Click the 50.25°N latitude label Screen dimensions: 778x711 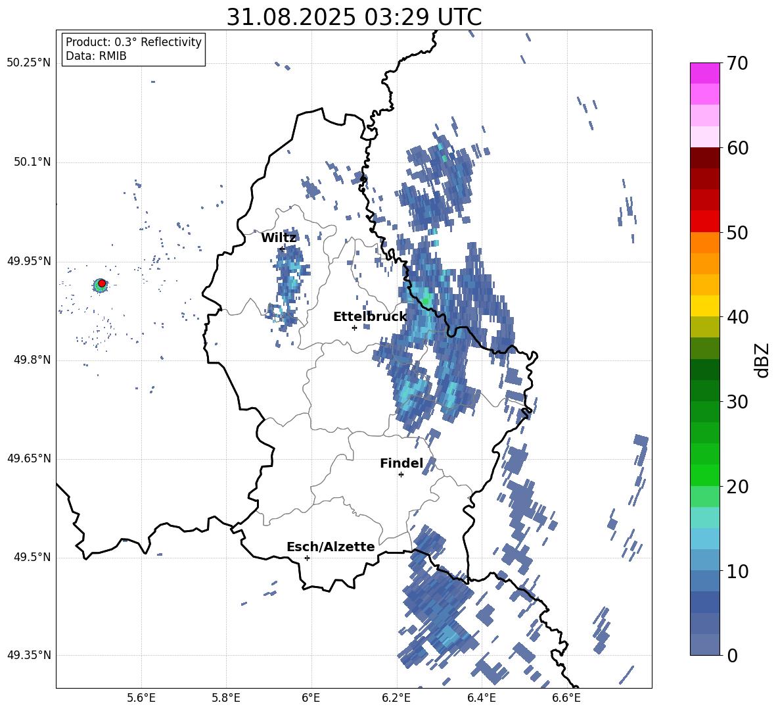coord(29,63)
